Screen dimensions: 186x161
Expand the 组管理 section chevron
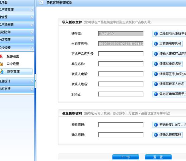click(x=32, y=17)
